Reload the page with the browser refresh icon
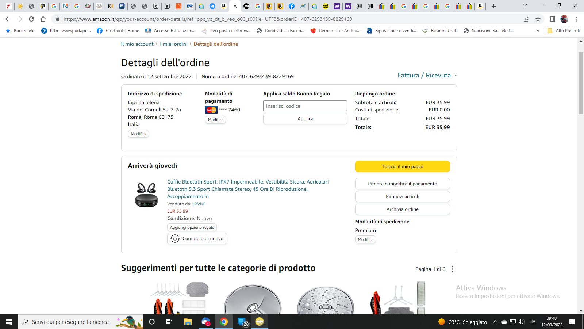This screenshot has width=584, height=329. 31,19
